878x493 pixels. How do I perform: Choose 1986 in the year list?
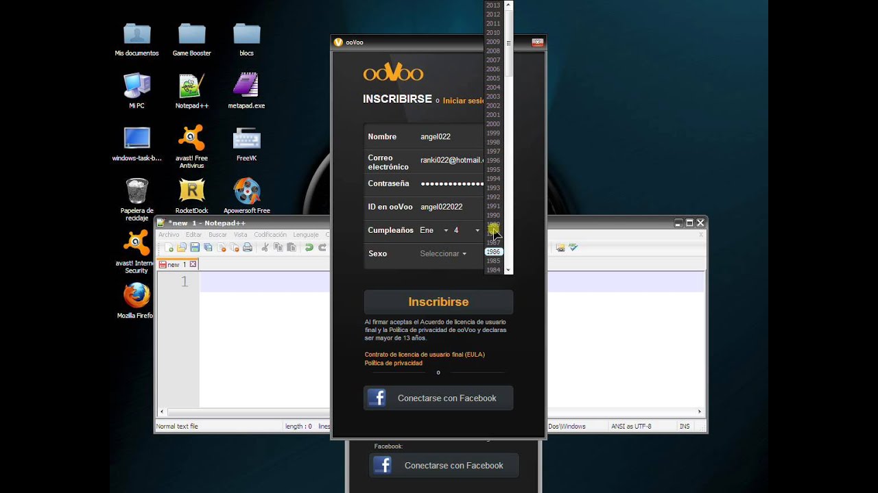(x=493, y=252)
